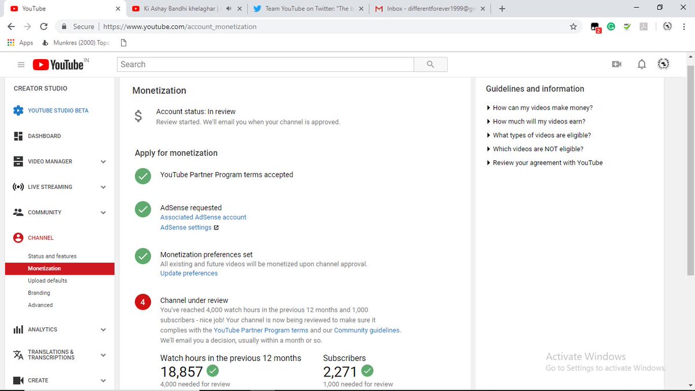
Task: Click the Analytics bar chart icon
Action: [18, 330]
